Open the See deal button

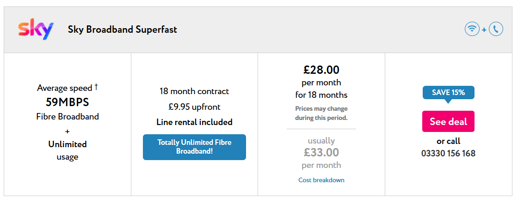coord(448,121)
